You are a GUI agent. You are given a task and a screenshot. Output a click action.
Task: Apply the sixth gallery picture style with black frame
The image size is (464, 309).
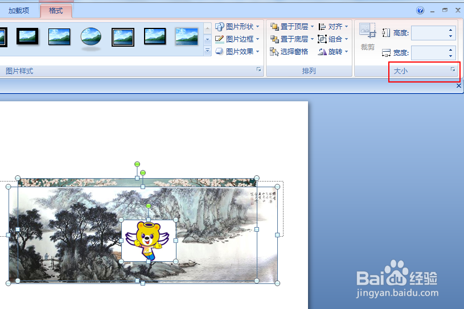tap(155, 36)
